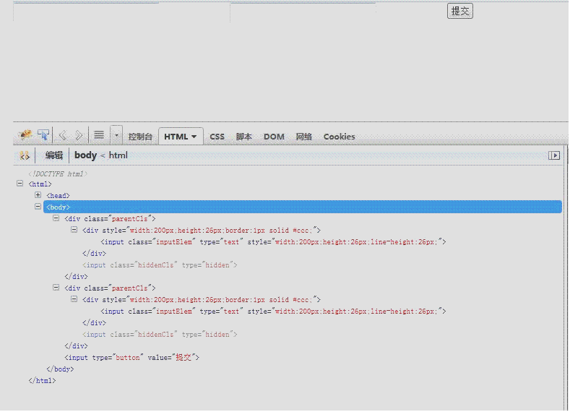Show the command line lines icon
570x412 pixels.
coord(99,135)
